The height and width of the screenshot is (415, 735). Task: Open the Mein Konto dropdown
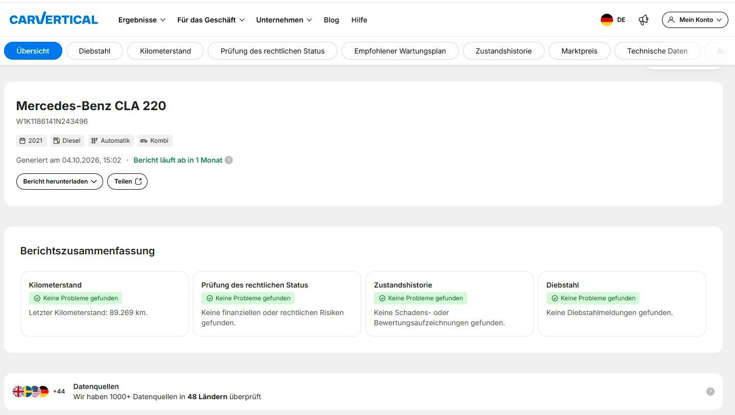tap(695, 20)
